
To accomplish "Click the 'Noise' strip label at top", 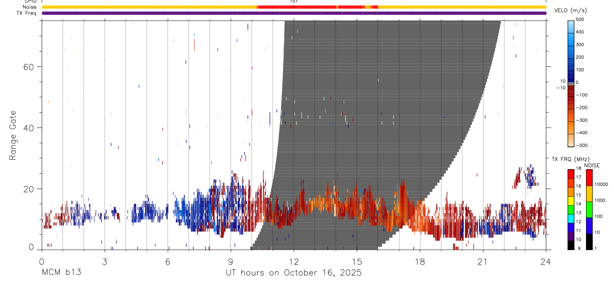I will click(30, 7).
